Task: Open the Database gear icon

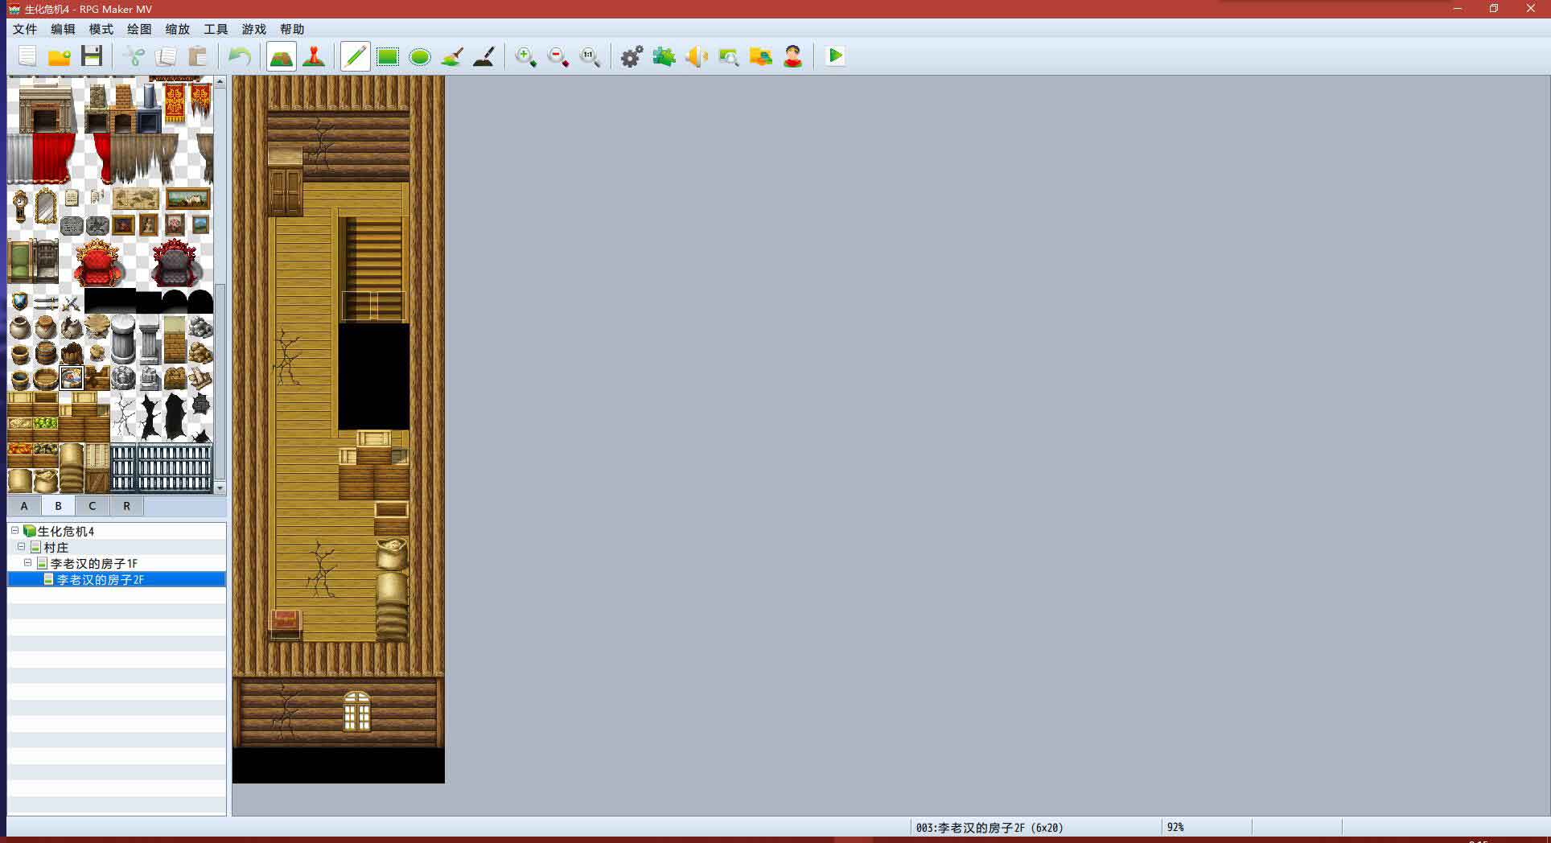Action: click(632, 56)
